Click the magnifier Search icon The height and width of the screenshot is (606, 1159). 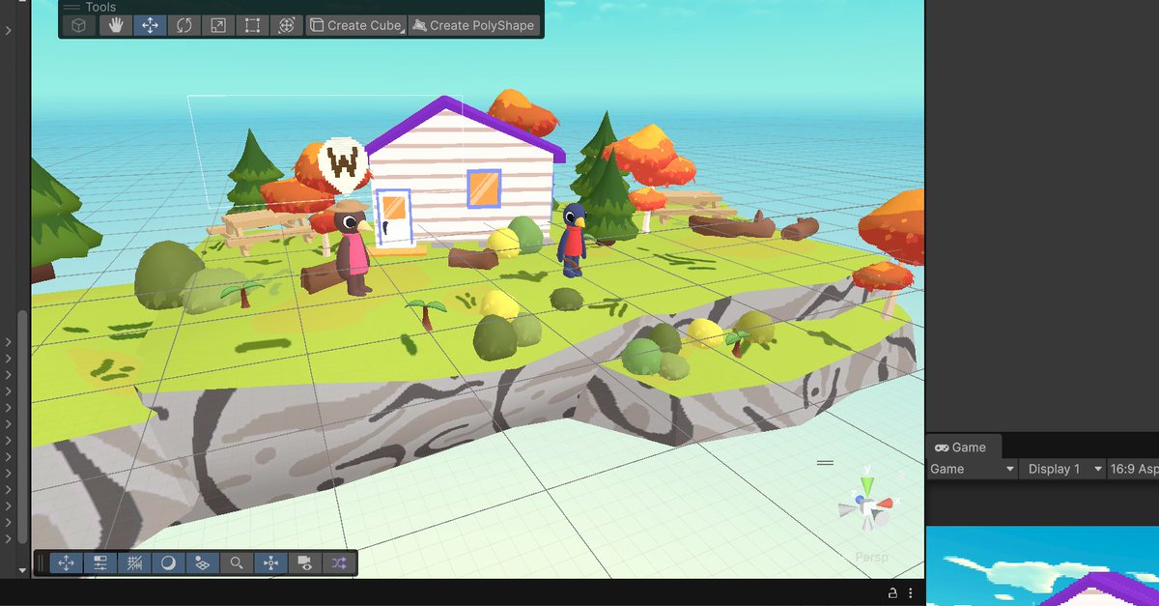point(236,563)
